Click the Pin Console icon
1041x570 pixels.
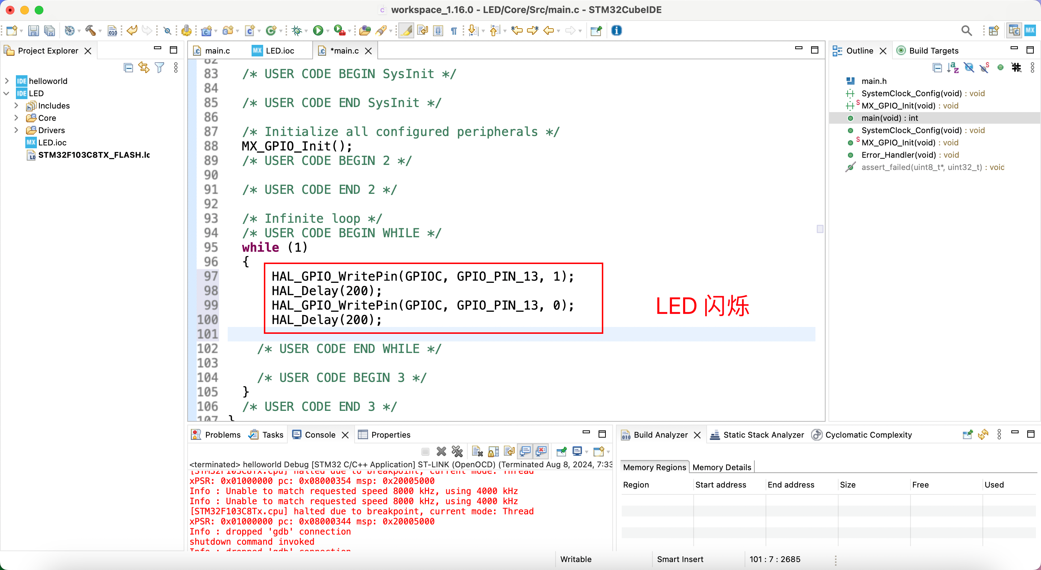pos(561,451)
